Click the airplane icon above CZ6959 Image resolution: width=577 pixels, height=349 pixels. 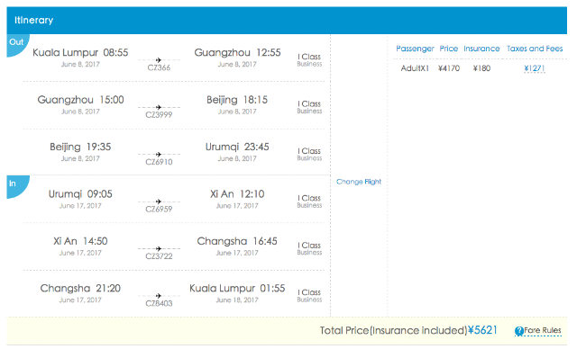tap(159, 201)
